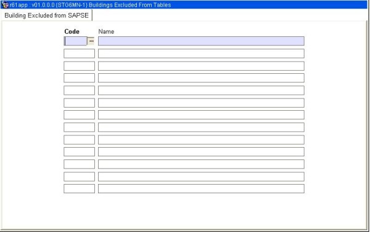
Task: Click the second-row Code field
Action: pyautogui.click(x=80, y=54)
